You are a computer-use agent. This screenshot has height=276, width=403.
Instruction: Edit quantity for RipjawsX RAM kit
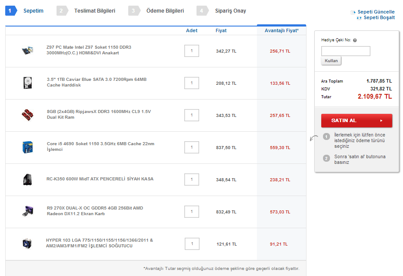pyautogui.click(x=192, y=115)
